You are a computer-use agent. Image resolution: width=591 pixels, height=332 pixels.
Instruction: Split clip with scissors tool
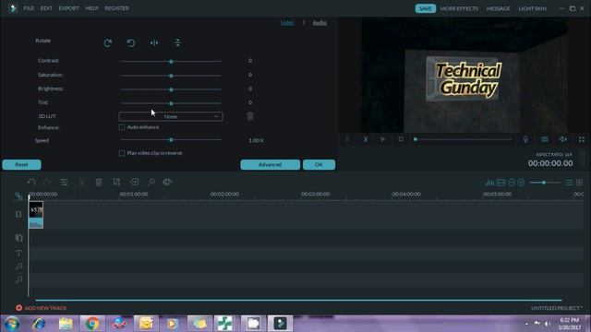81,183
